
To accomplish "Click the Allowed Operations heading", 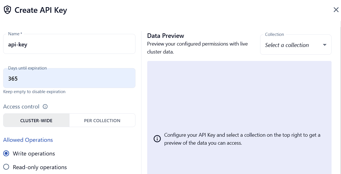I will 28,140.
